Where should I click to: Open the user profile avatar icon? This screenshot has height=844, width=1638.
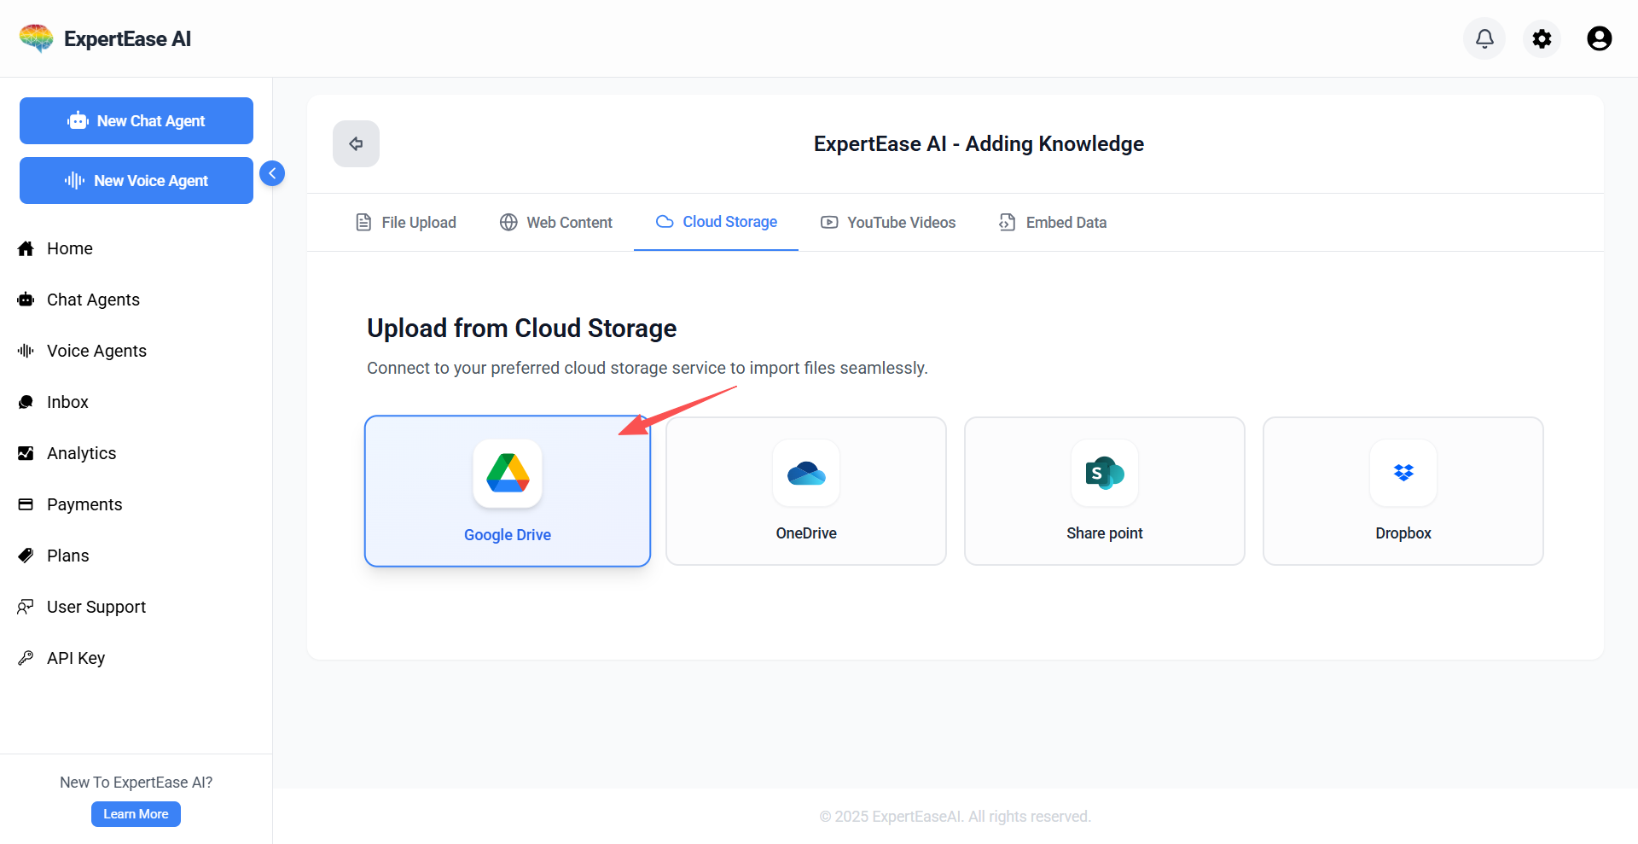[1599, 38]
